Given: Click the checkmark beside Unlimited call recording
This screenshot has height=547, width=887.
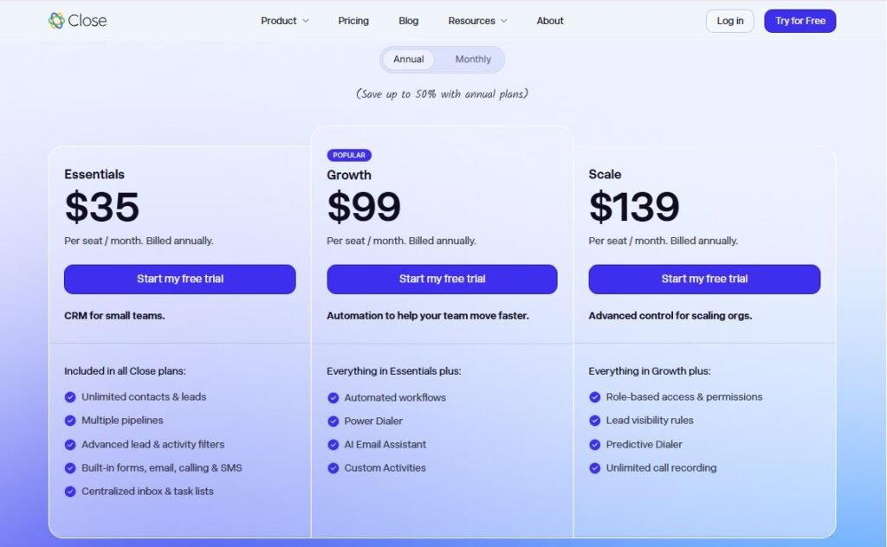Looking at the screenshot, I should click(x=596, y=467).
